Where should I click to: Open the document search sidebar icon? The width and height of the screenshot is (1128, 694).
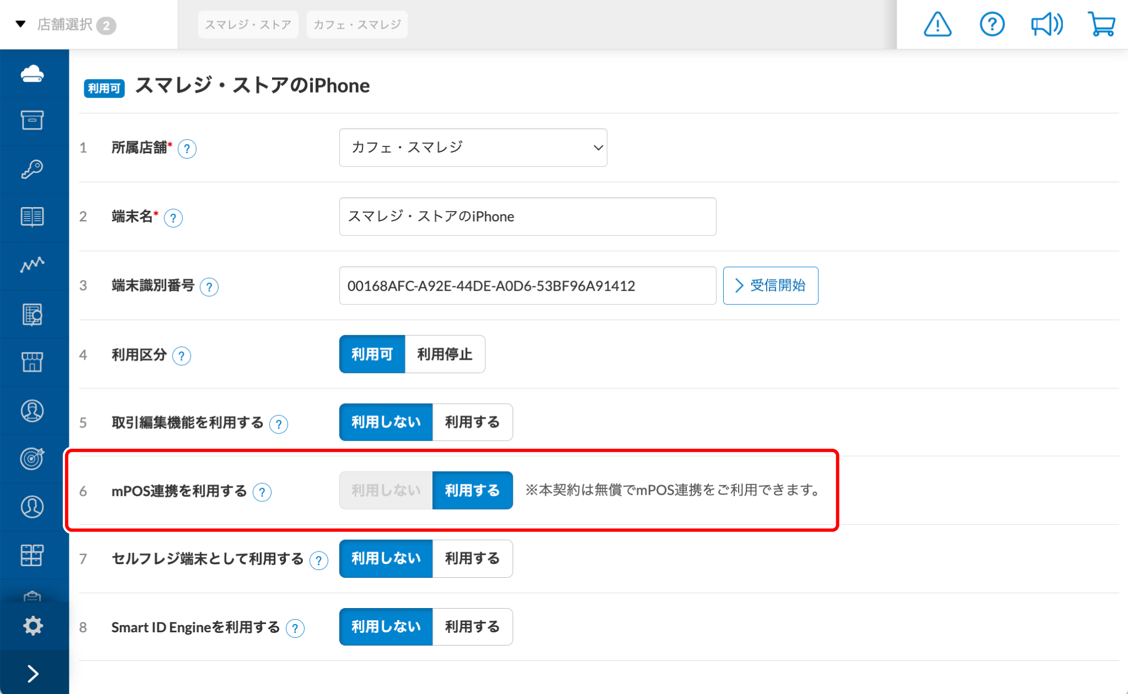[32, 315]
